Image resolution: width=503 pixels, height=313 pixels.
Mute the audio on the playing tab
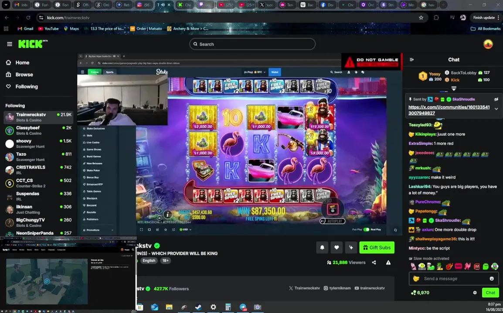(163, 5)
